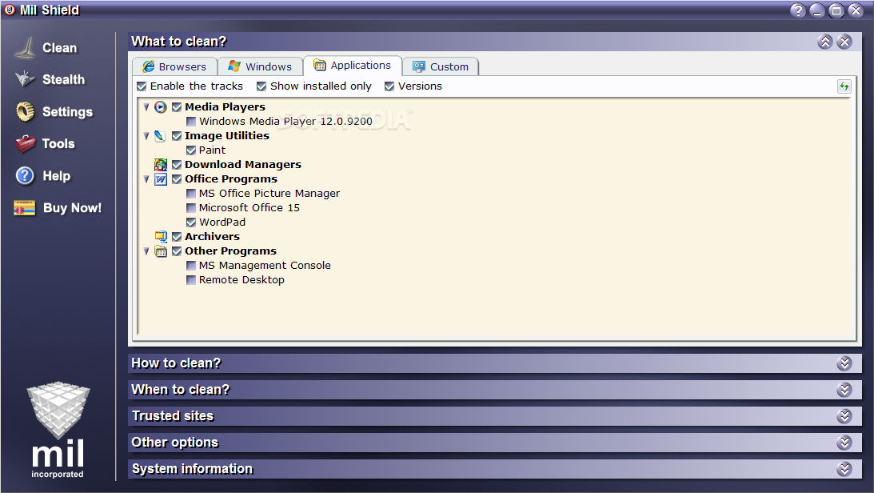
Task: Check Windows Media Player 12.0.9200 checkbox
Action: click(190, 122)
